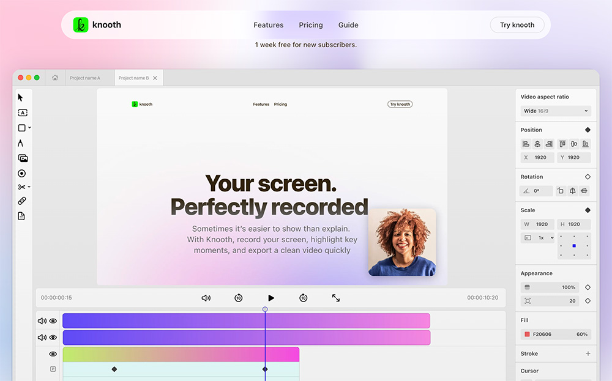This screenshot has width=612, height=381.
Task: Click Pricing link in canvas preview
Action: (280, 104)
